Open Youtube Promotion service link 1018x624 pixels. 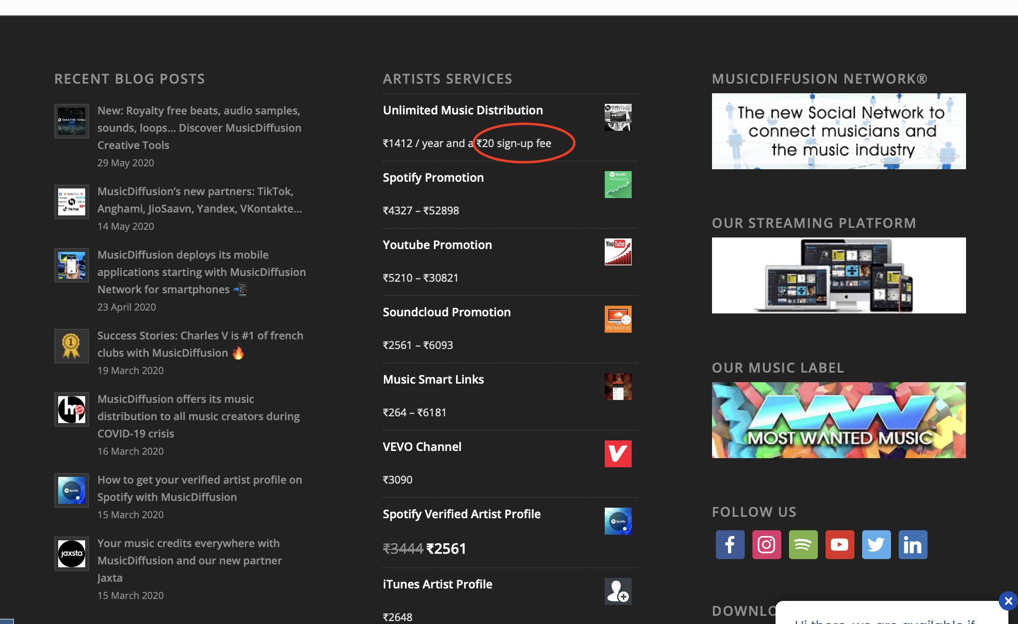pyautogui.click(x=437, y=245)
